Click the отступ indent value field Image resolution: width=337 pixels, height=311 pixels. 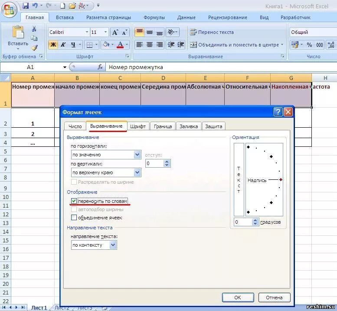pos(155,163)
